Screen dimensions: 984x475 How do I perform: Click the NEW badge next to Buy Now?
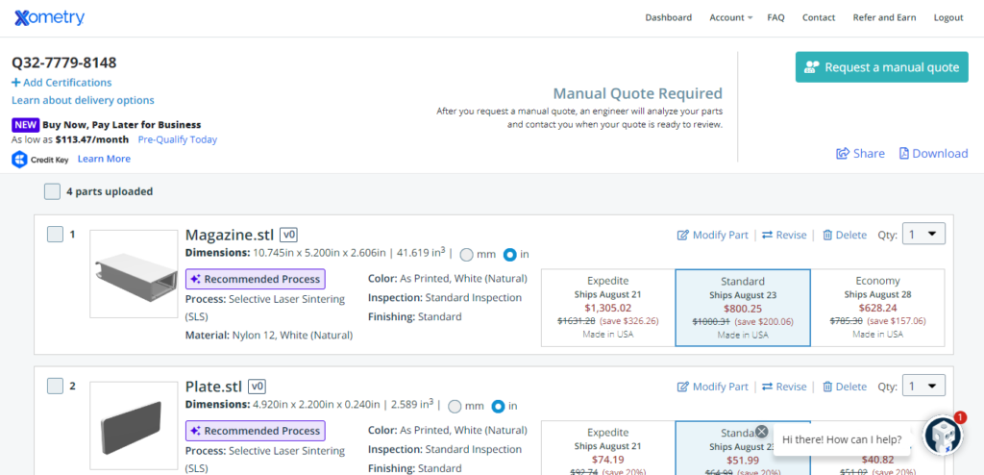(26, 124)
